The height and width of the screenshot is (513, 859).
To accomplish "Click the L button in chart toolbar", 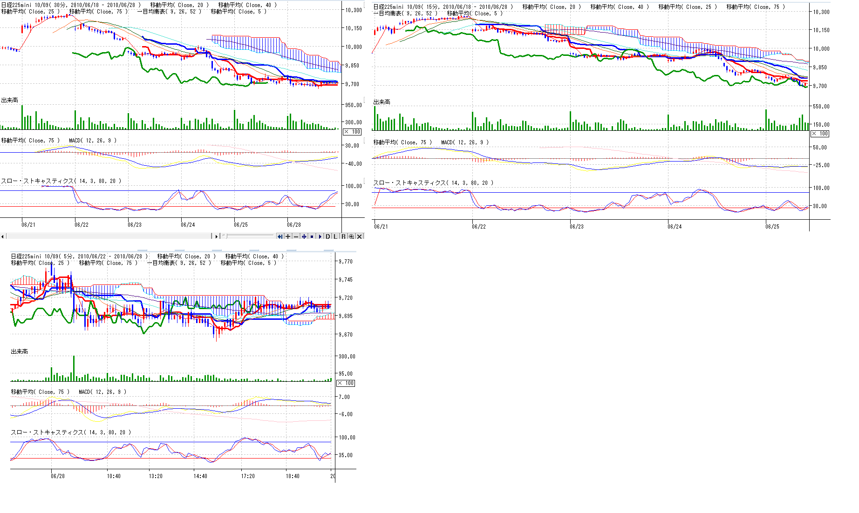I will click(x=335, y=236).
